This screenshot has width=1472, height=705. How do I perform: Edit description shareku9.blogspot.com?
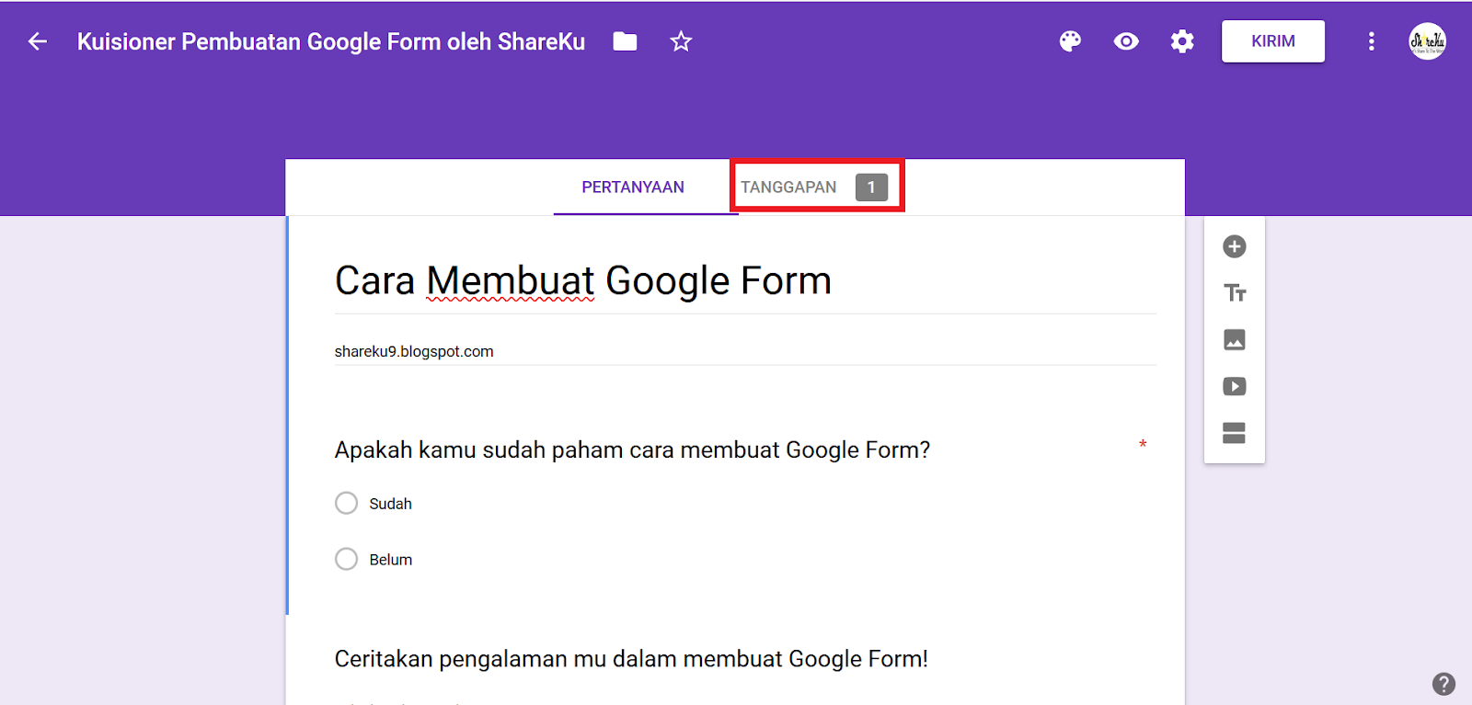click(x=414, y=351)
